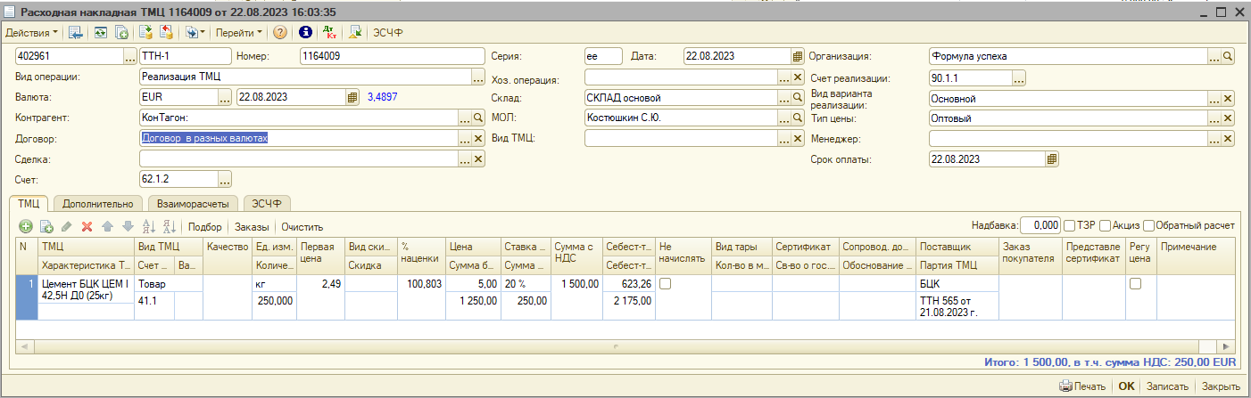This screenshot has width=1251, height=398.
Task: Sort table rows ascending
Action: coord(149,227)
